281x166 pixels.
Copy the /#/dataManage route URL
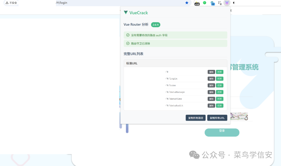click(211, 92)
